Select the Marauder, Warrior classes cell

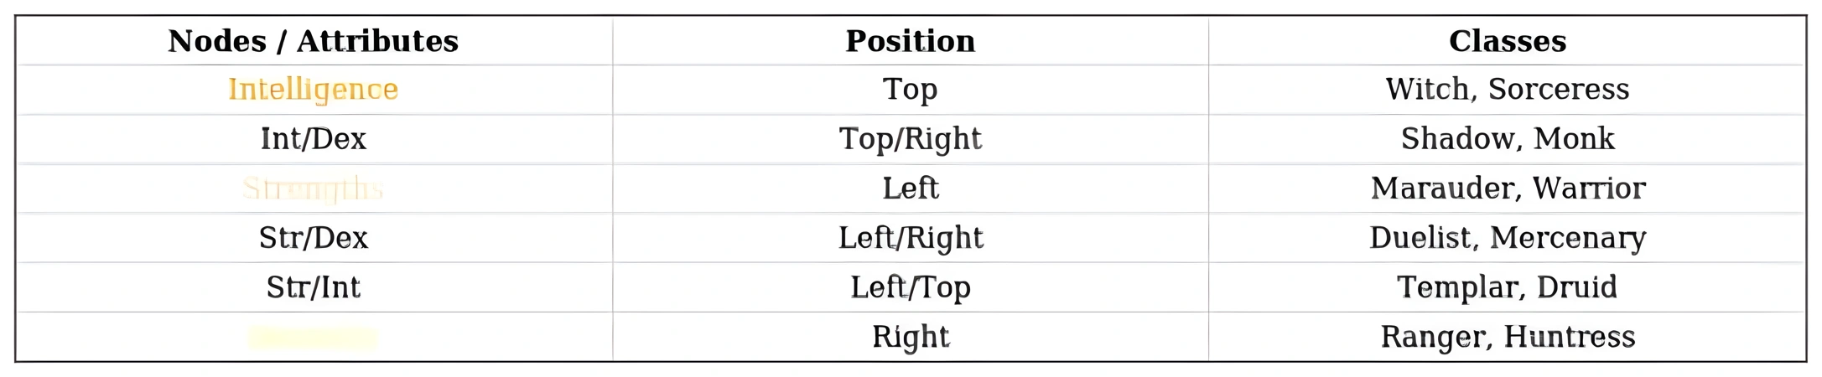pos(1508,188)
